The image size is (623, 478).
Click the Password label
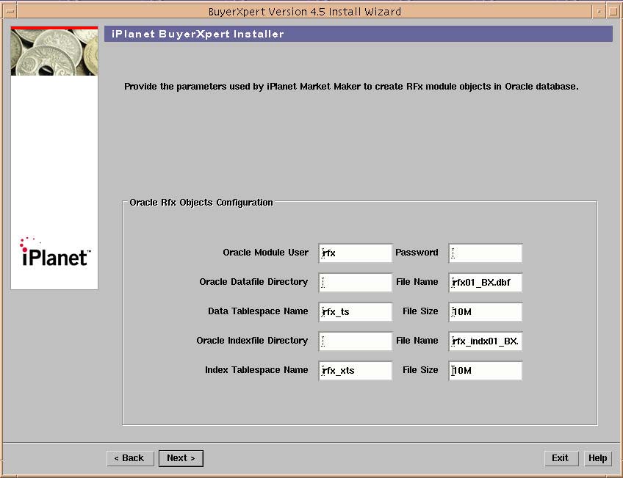417,253
